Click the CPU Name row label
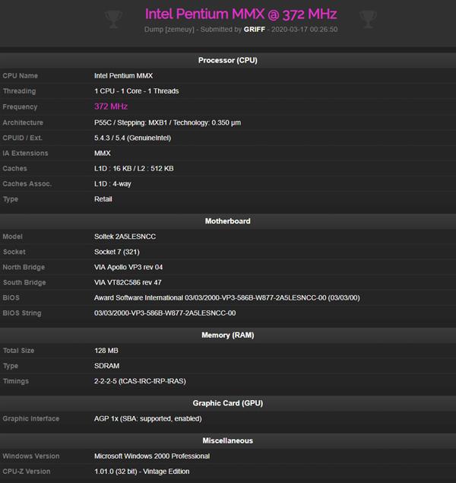The width and height of the screenshot is (456, 483). pyautogui.click(x=21, y=76)
